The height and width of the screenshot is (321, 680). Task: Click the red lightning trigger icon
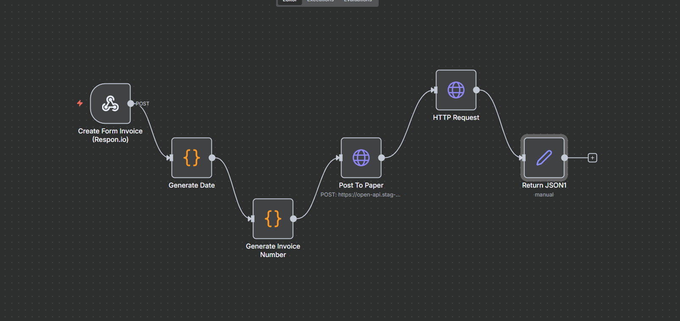(x=80, y=103)
